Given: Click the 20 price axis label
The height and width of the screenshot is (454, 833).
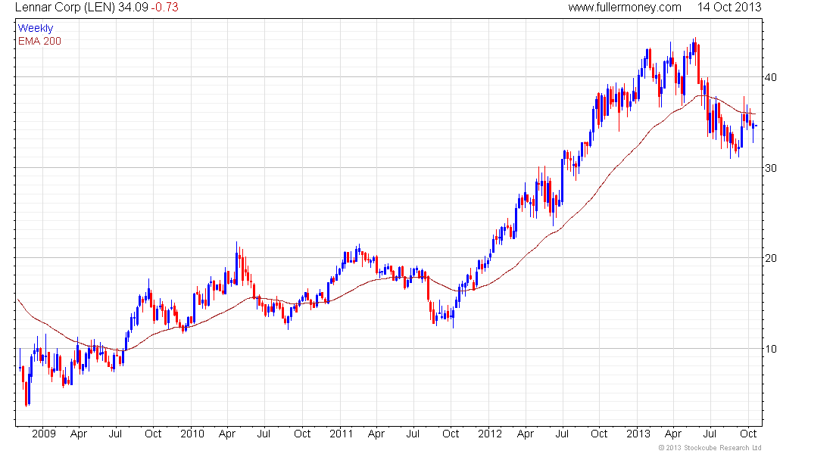Looking at the screenshot, I should point(770,259).
